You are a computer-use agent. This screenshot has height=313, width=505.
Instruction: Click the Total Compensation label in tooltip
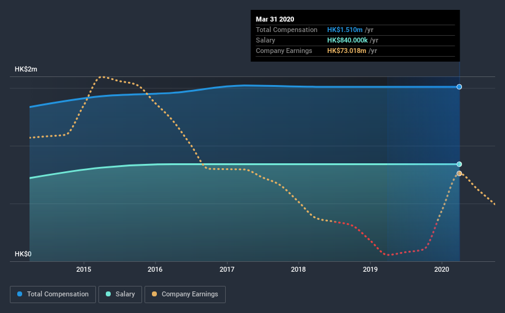[x=287, y=30]
